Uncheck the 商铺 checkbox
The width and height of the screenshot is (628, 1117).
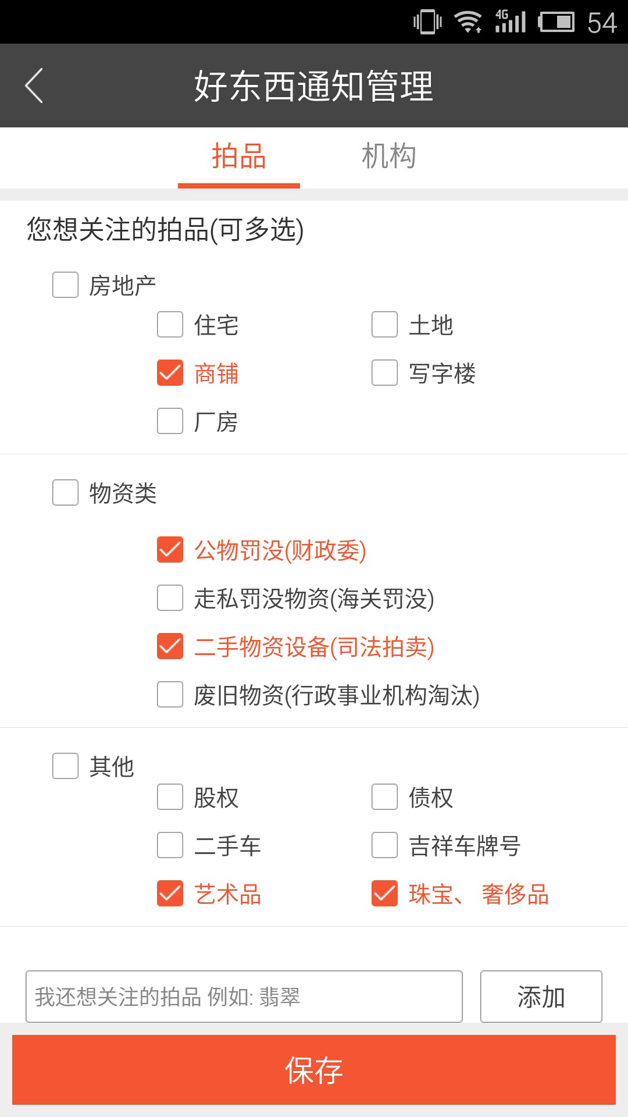pyautogui.click(x=170, y=373)
